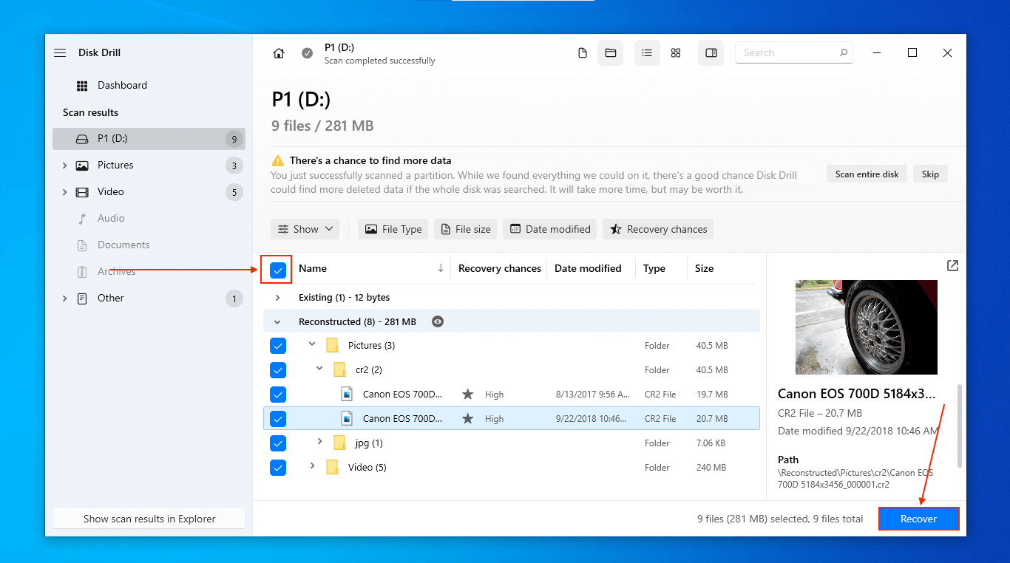Open the File size filter
The image size is (1010, 563).
coord(466,229)
